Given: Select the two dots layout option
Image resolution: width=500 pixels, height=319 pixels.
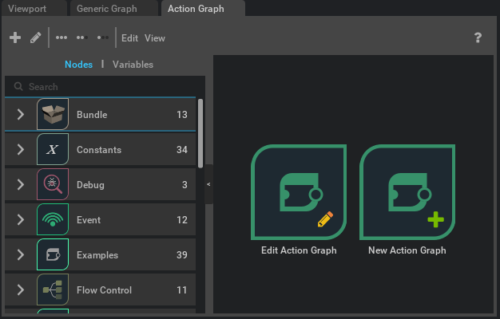Looking at the screenshot, I should [81, 37].
